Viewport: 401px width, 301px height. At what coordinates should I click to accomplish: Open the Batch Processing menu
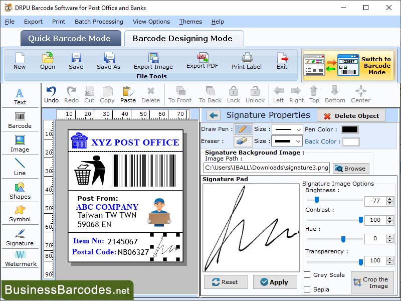[99, 22]
